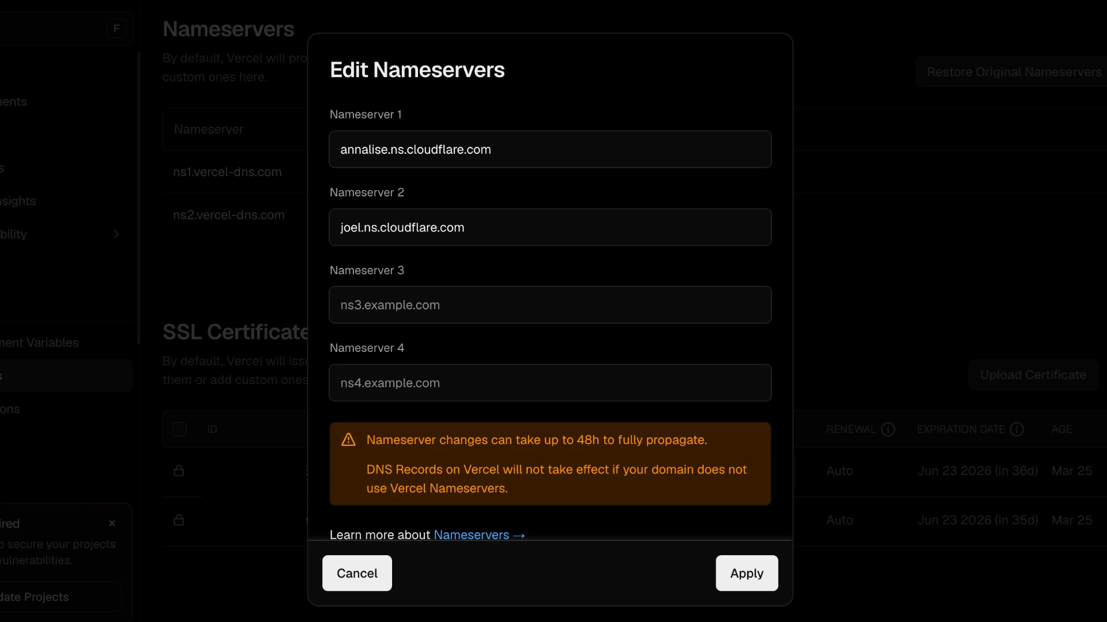Click the 'Jun 23 2026 (in 36d)' expiration cell
Image resolution: width=1107 pixels, height=622 pixels.
point(977,471)
